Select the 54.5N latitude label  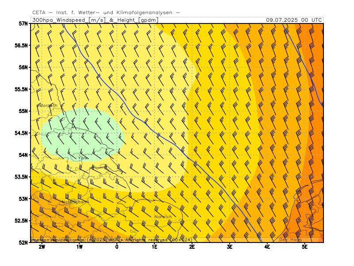[x=21, y=133]
